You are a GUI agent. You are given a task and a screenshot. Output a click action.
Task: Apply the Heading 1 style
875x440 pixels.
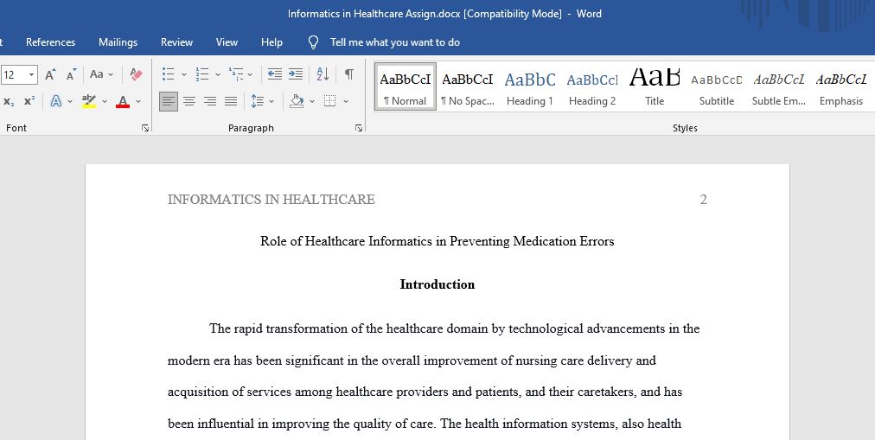click(529, 86)
